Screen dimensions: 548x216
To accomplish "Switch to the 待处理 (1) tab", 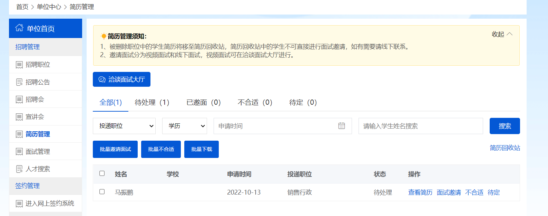I will pyautogui.click(x=152, y=102).
